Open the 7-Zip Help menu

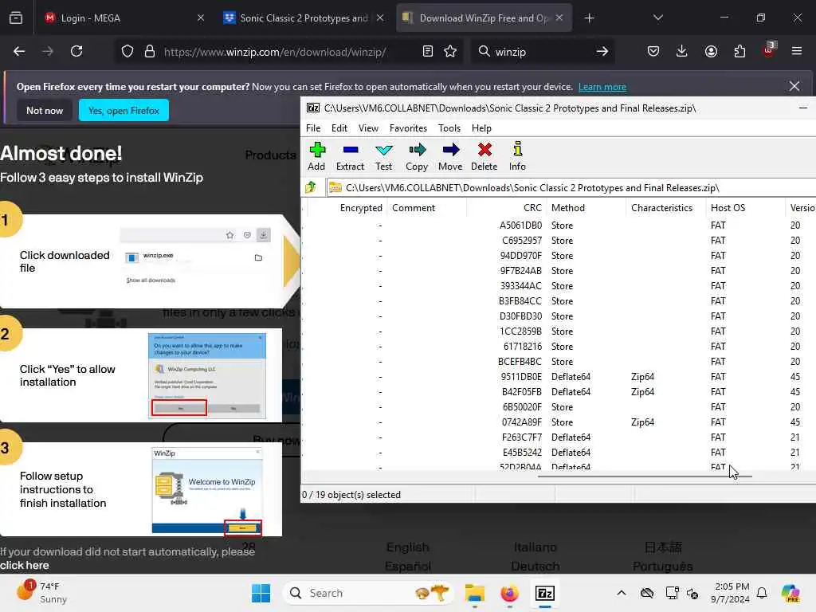(481, 128)
